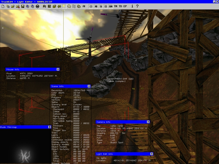
Task: Click the copy documents toolbar icon
Action: [8, 6]
